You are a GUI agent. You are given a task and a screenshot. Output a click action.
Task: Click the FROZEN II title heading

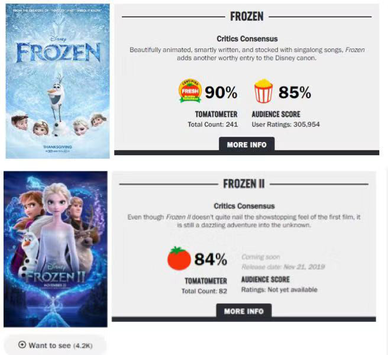pyautogui.click(x=244, y=183)
